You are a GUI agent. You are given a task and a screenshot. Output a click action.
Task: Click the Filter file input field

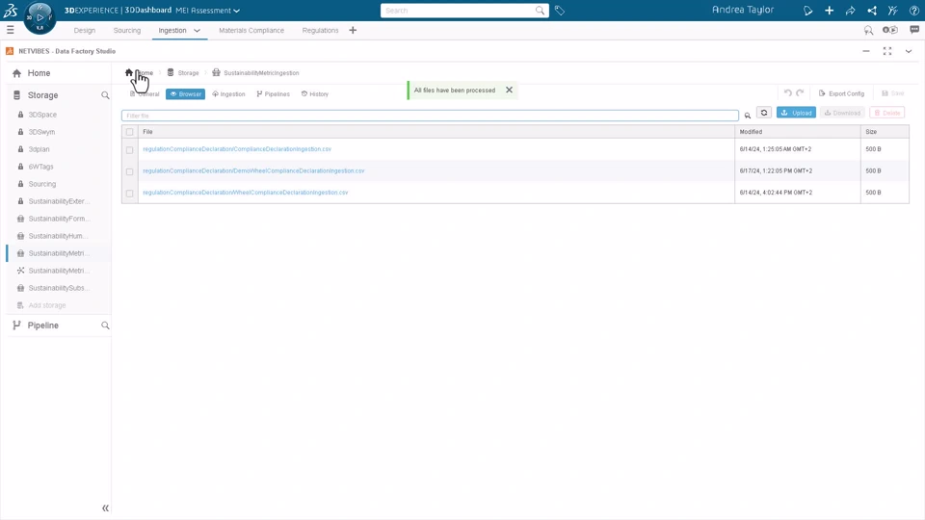(x=430, y=116)
